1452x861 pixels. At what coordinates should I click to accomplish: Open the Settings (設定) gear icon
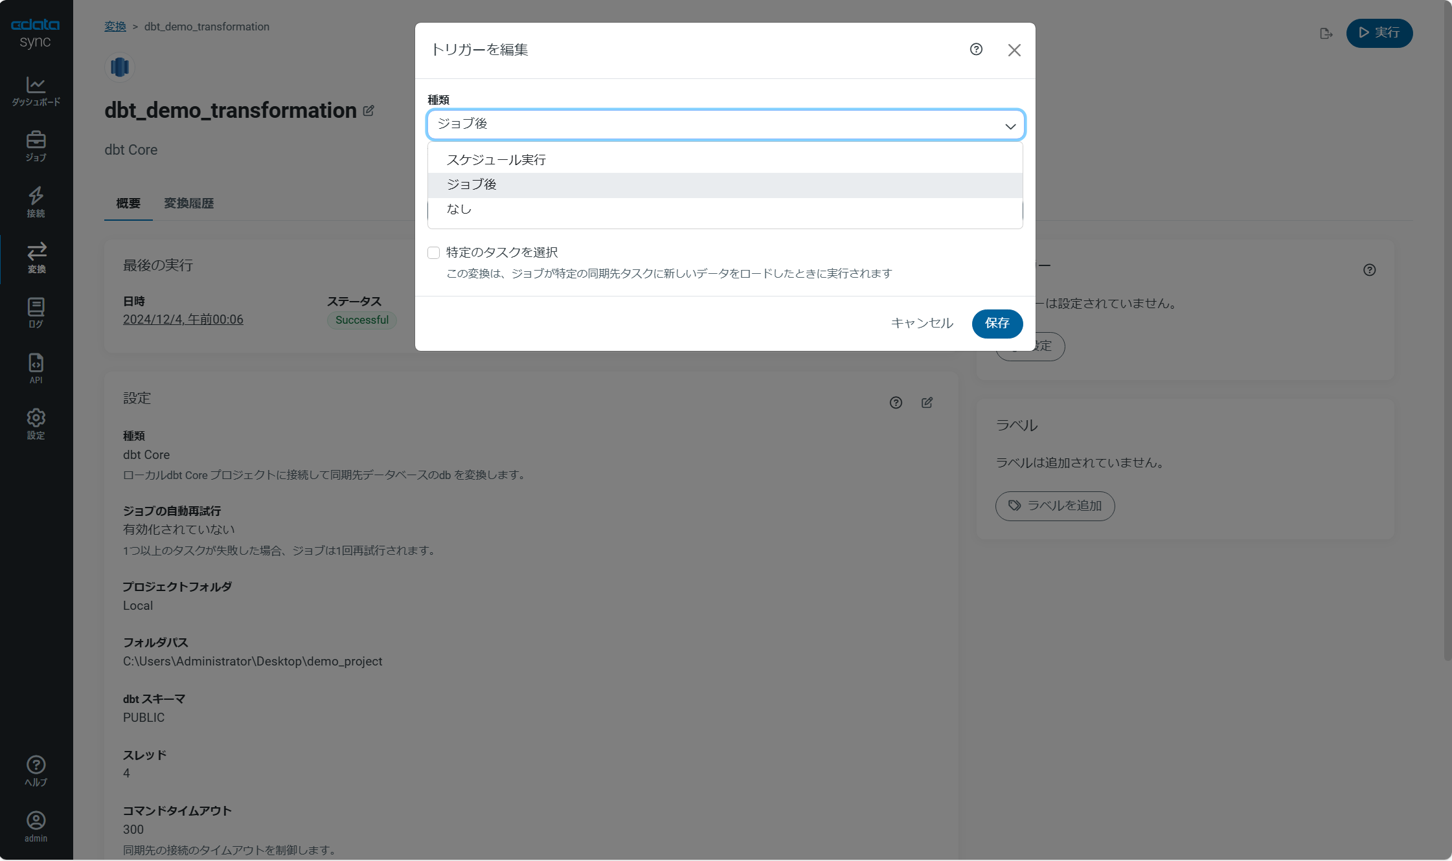[x=36, y=424]
